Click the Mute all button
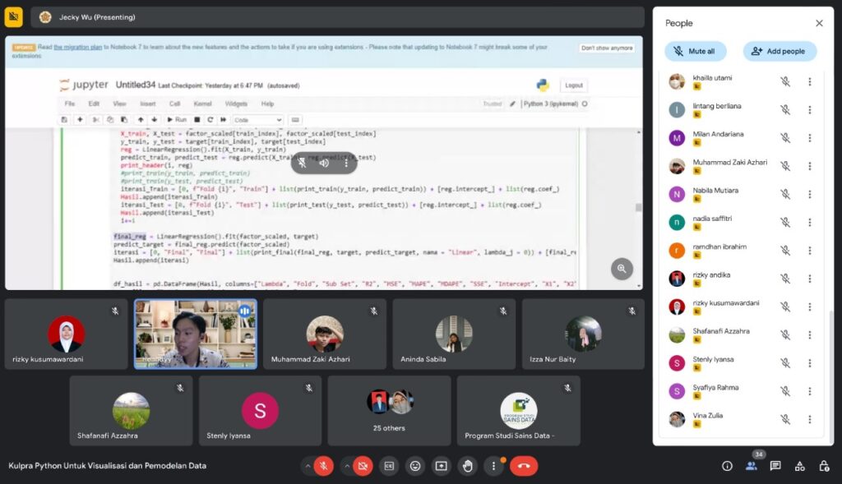This screenshot has height=484, width=842. coord(696,51)
